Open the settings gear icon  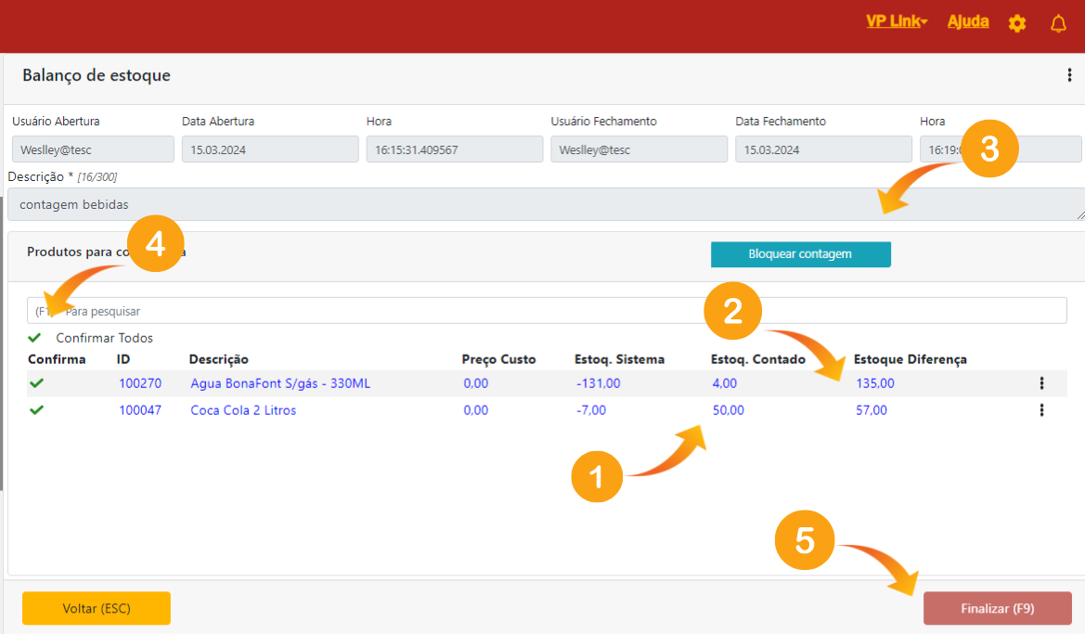point(1017,23)
